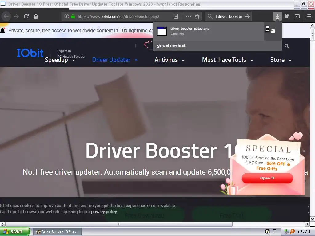
Task: Expand the Must-have Tools menu
Action: tap(227, 60)
